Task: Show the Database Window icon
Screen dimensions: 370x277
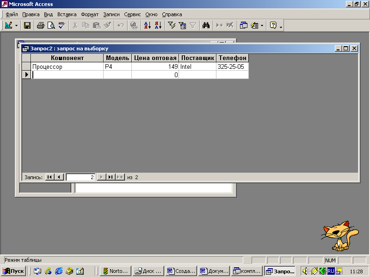Action: click(244, 25)
